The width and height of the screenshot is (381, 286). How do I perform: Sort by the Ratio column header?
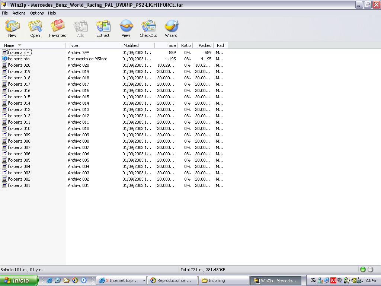[185, 45]
